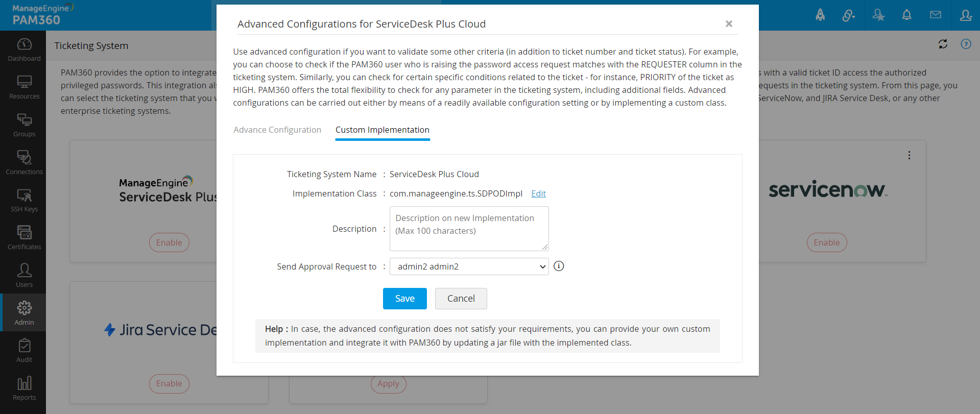Image resolution: width=980 pixels, height=414 pixels.
Task: Click Edit link next to Implementation Class
Action: click(x=538, y=193)
